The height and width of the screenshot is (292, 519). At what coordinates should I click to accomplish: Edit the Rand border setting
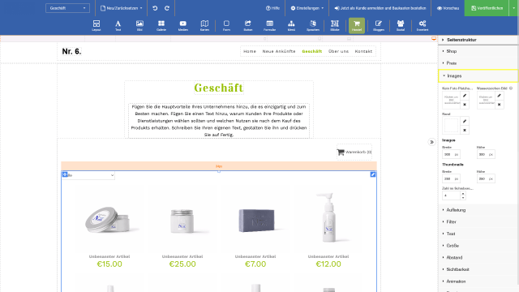pyautogui.click(x=465, y=121)
